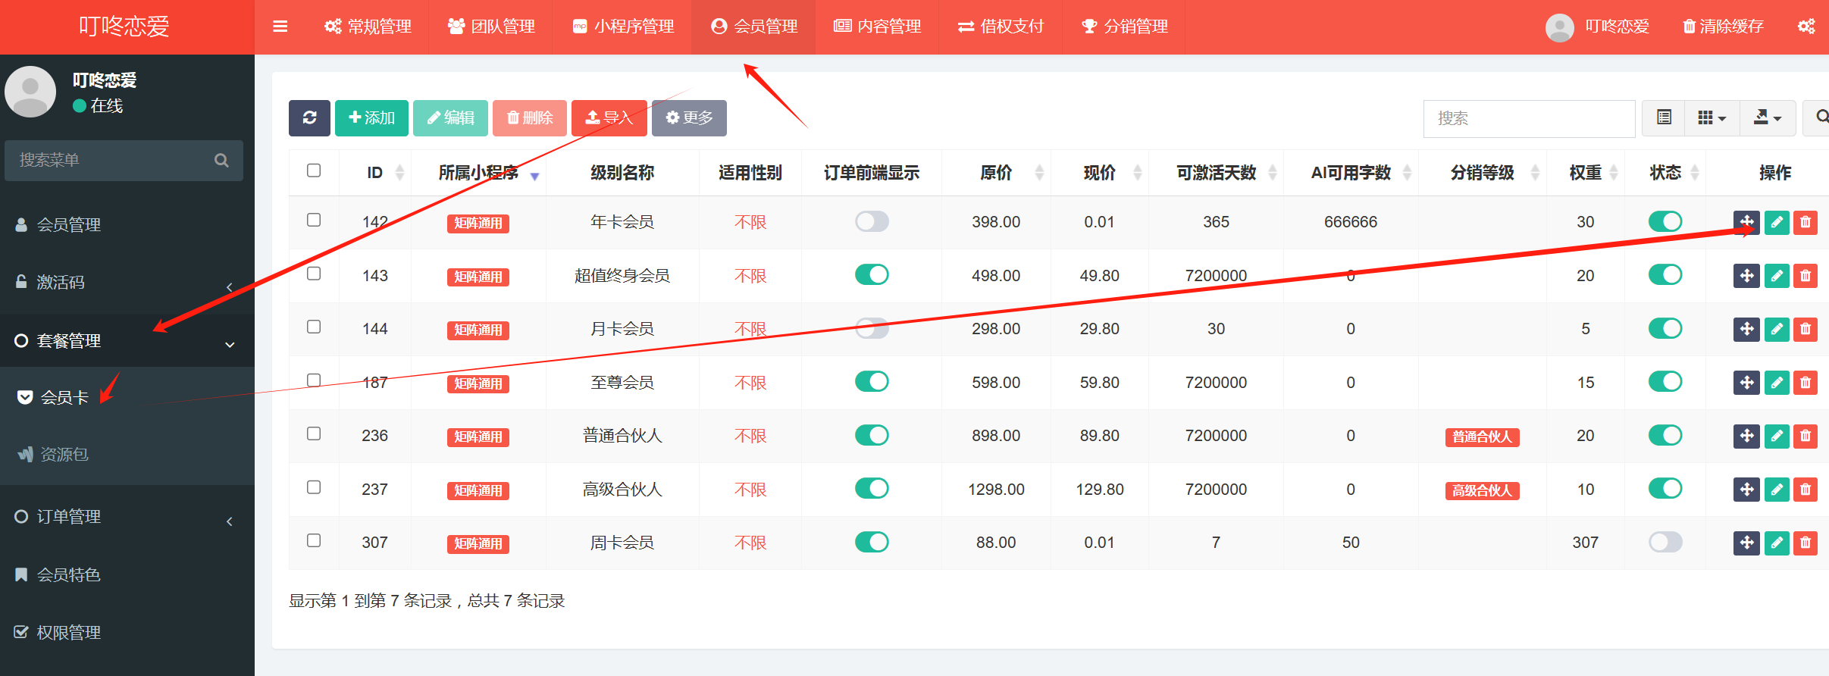1829x676 pixels.
Task: Open the 更多 dropdown button
Action: pos(689,117)
